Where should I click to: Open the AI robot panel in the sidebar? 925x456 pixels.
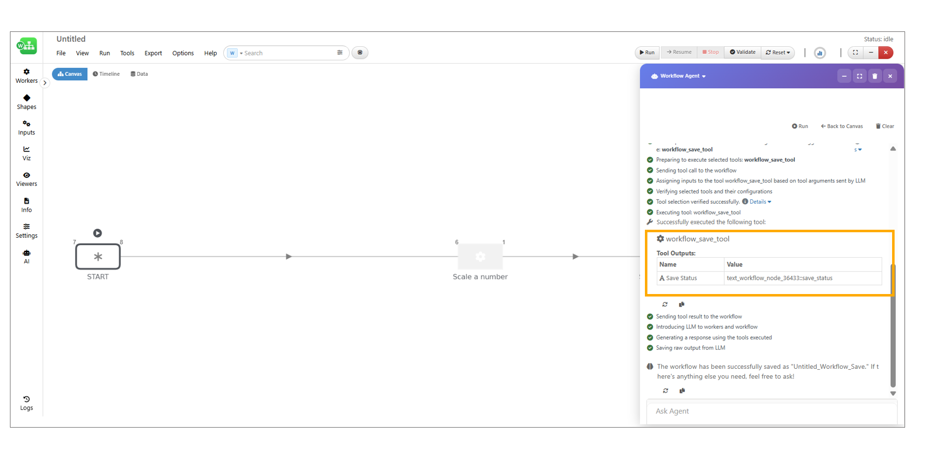(x=26, y=256)
